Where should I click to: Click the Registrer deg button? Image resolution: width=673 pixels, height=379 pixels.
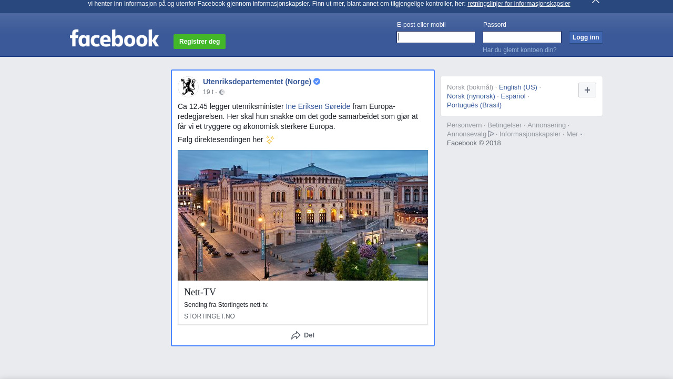[x=199, y=42]
